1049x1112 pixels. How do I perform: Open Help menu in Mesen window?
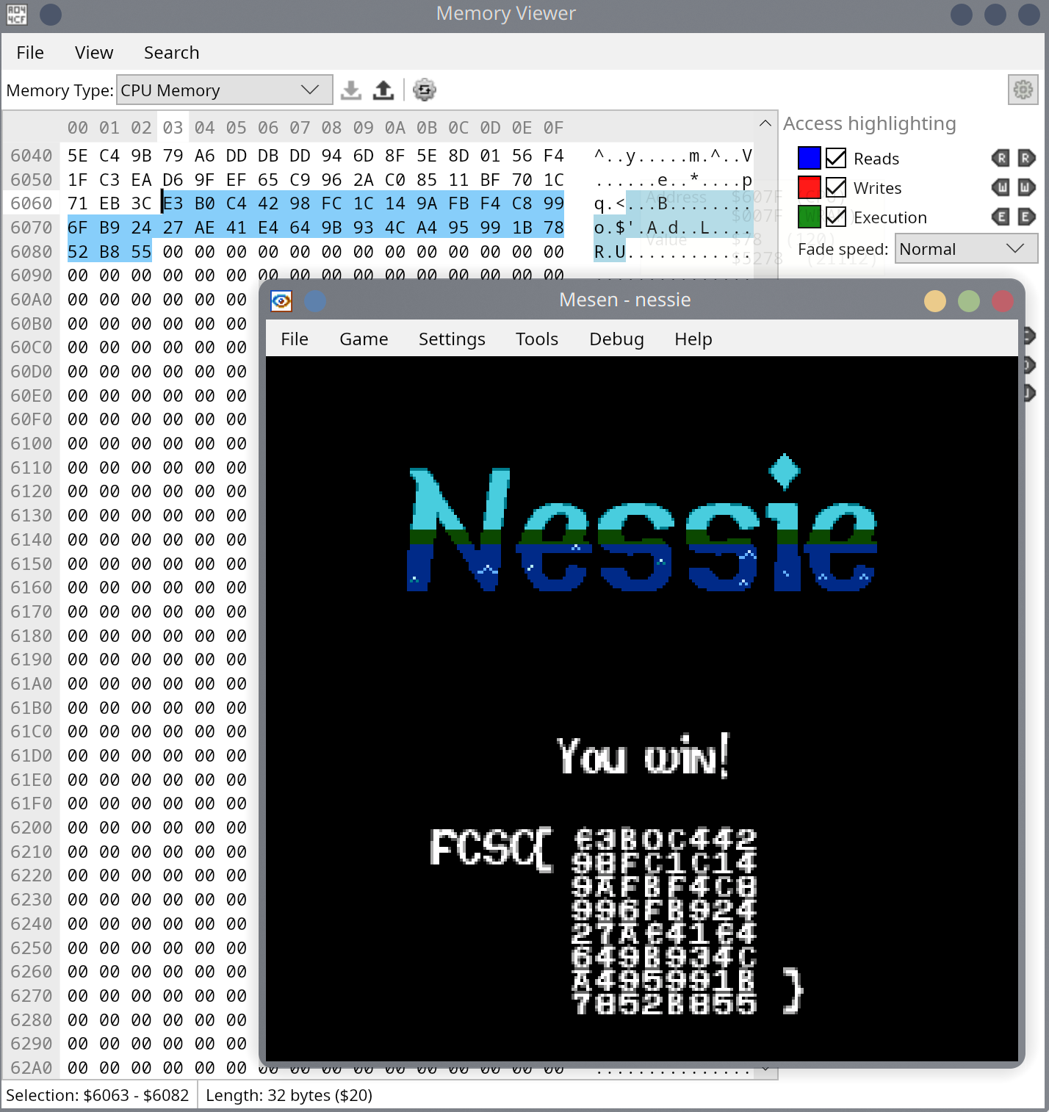coord(693,339)
